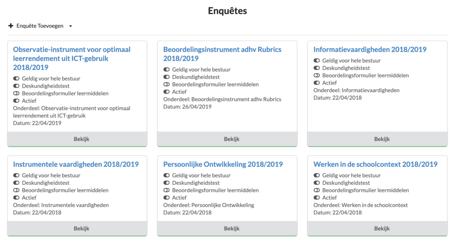Screen dimensions: 453x241
Task: Toggle Actief on Observatie-instrument card
Action: [x=16, y=101]
